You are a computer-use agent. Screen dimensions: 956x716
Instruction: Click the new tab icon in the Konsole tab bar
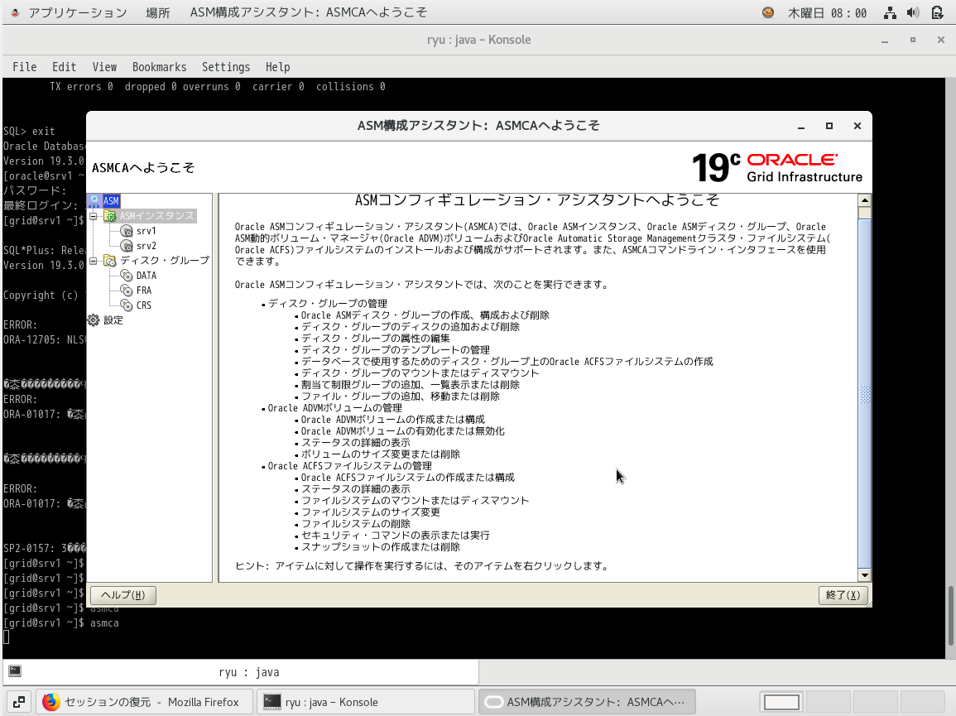[x=15, y=670]
